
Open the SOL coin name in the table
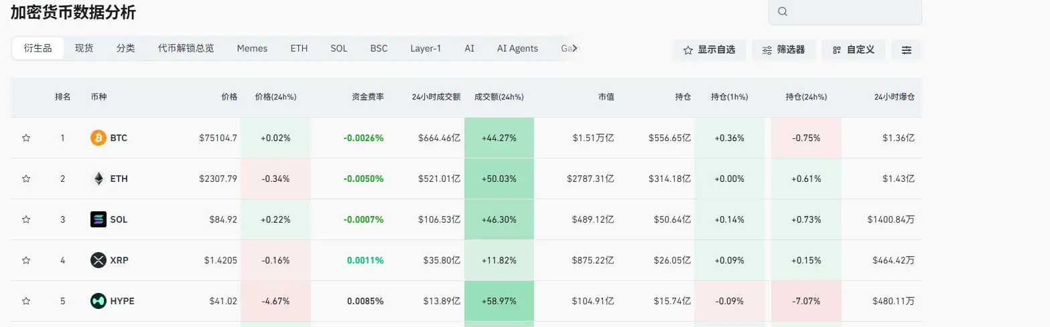coord(119,220)
